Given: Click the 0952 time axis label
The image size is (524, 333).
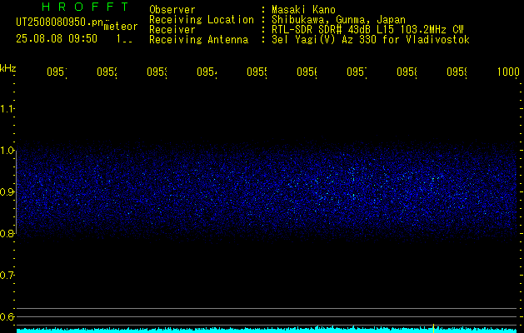Looking at the screenshot, I should [x=107, y=72].
